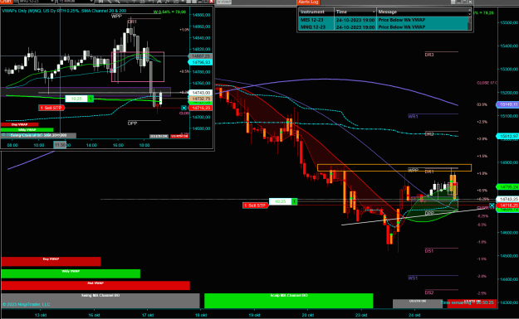
Task: Cancel the Sell STP order on inset chart
Action: [184, 108]
